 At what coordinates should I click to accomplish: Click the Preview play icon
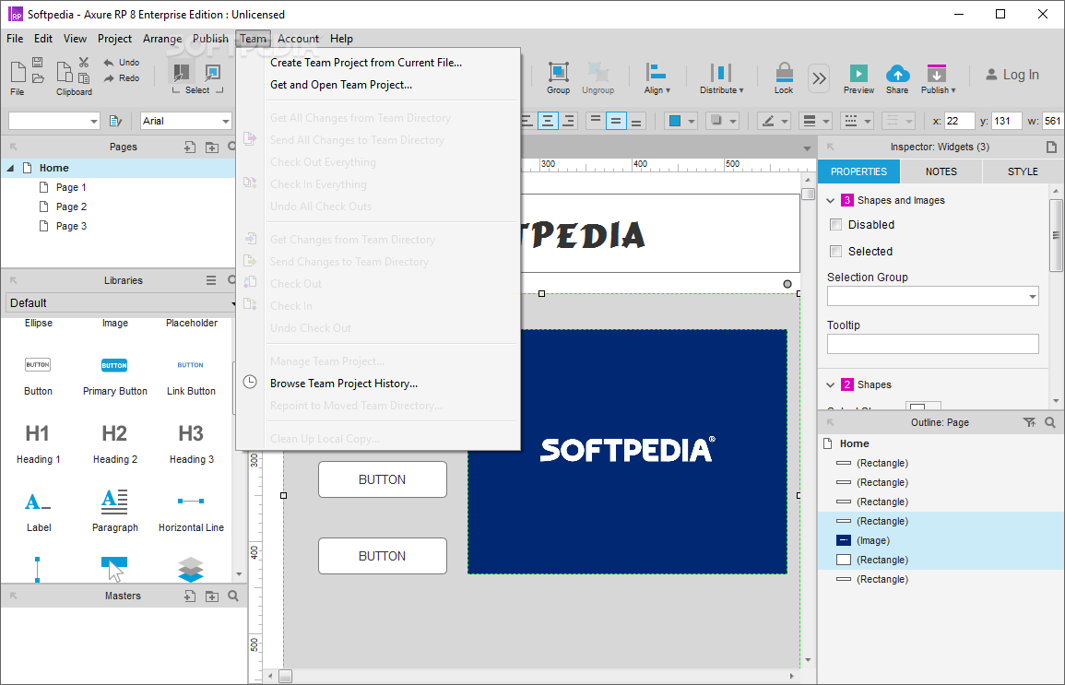pos(858,74)
